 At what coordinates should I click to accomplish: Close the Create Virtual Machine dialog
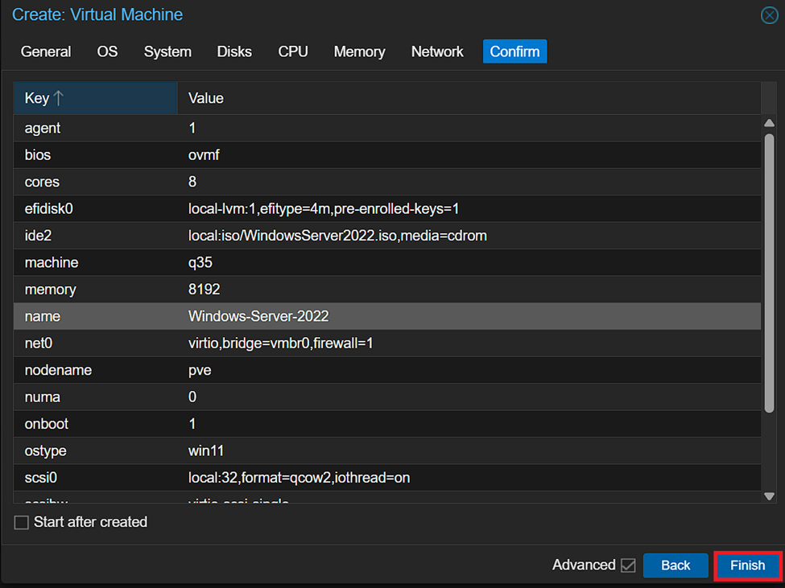coord(769,15)
